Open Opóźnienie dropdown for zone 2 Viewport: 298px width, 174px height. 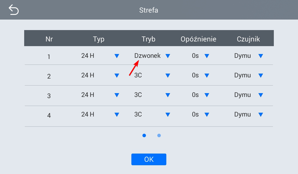click(207, 75)
